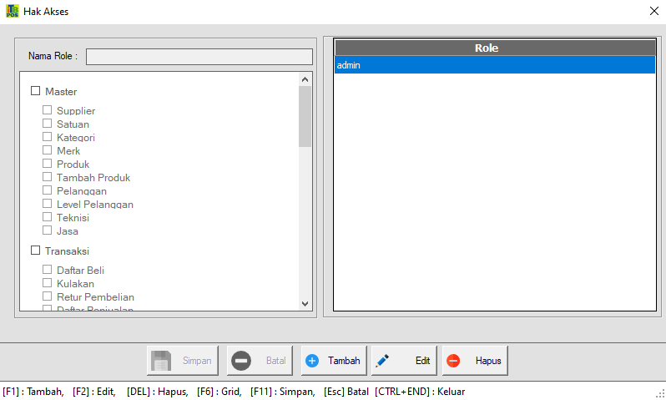Toggle the Pelanggan checkbox
This screenshot has width=666, height=400.
coord(47,190)
